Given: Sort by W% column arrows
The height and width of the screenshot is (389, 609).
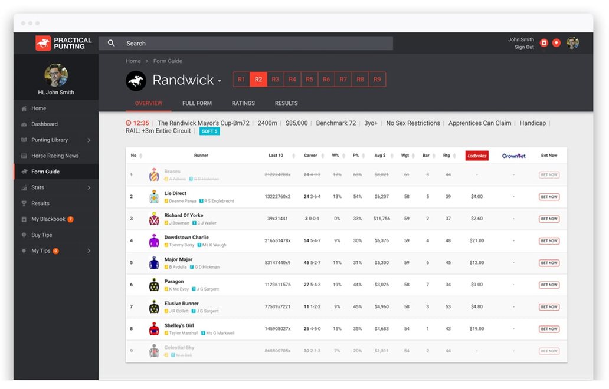Looking at the screenshot, I should (x=343, y=156).
